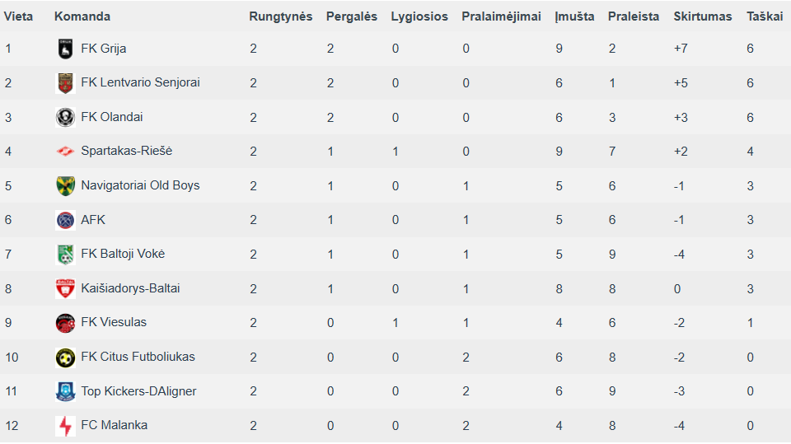Click the FK Grija team logo

tap(65, 49)
